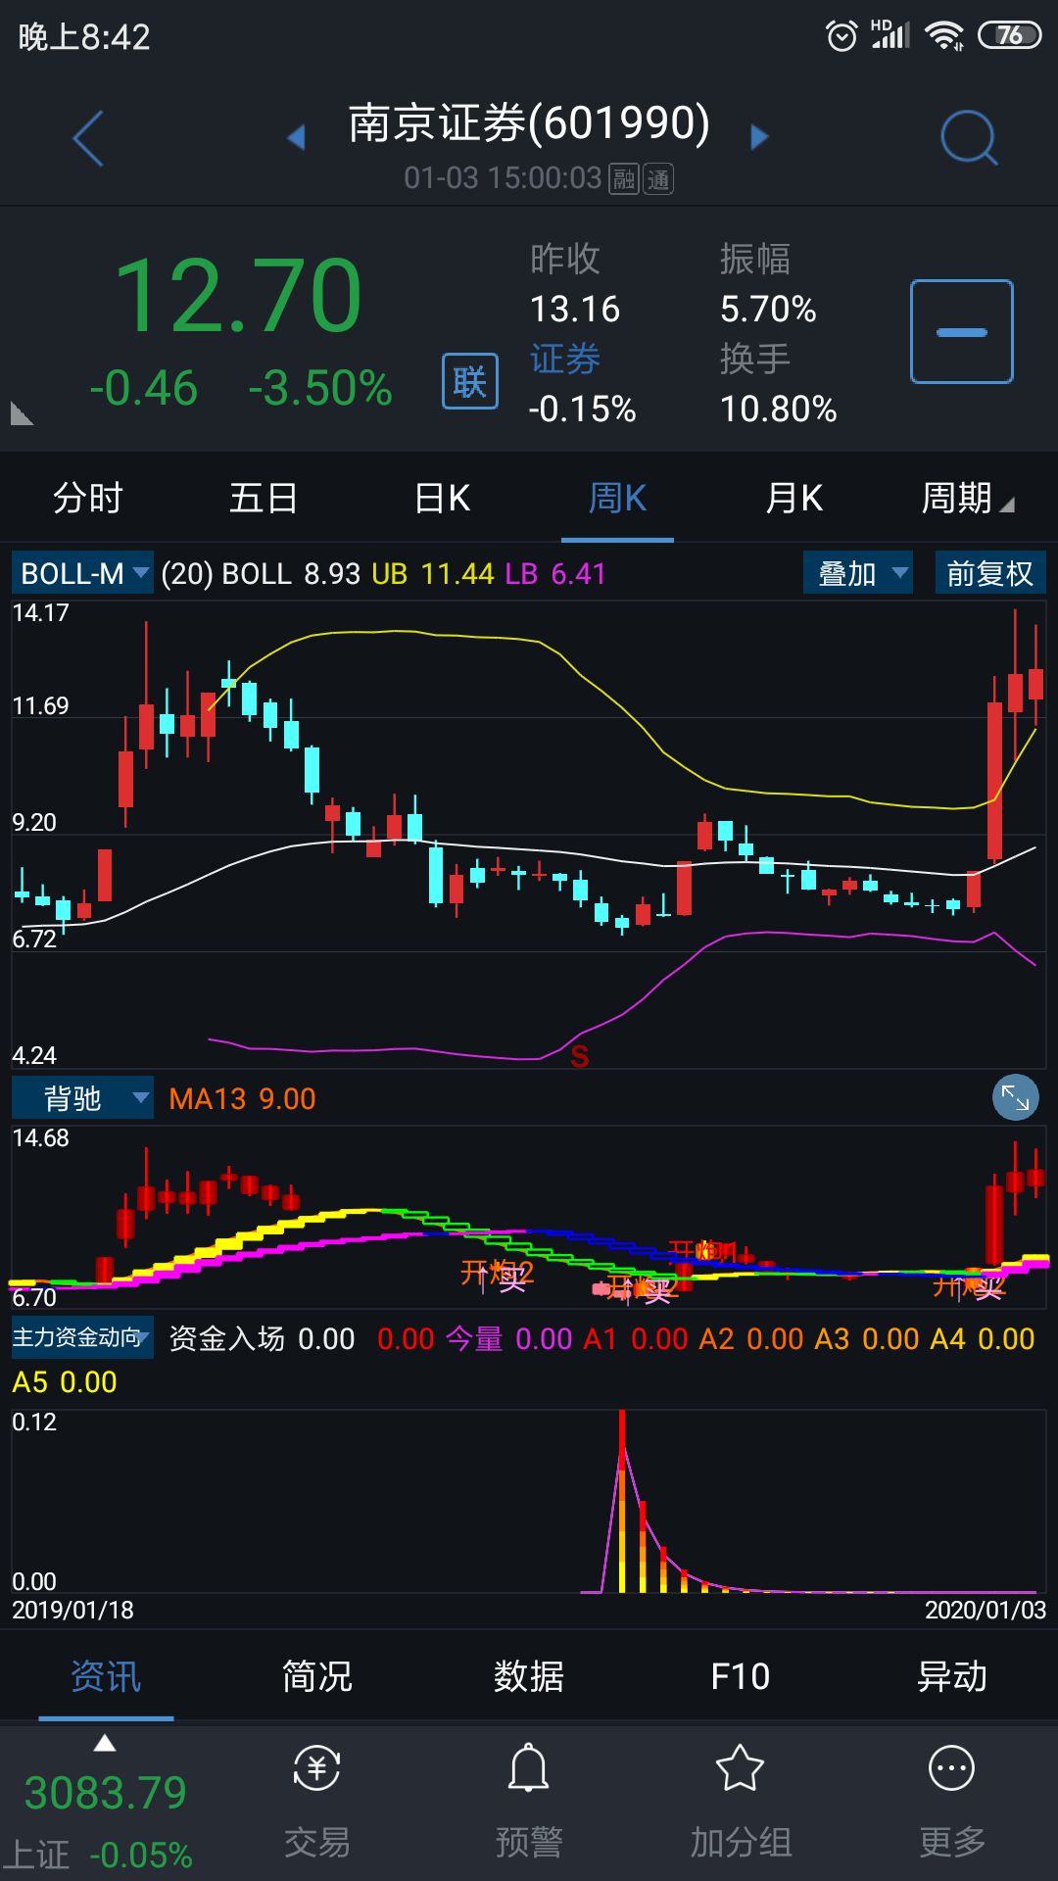Viewport: 1058px width, 1881px height.
Task: Tap the 证券 sector link
Action: click(565, 360)
